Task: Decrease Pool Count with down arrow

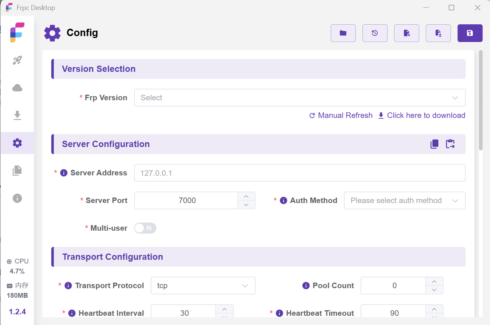Action: tap(434, 290)
